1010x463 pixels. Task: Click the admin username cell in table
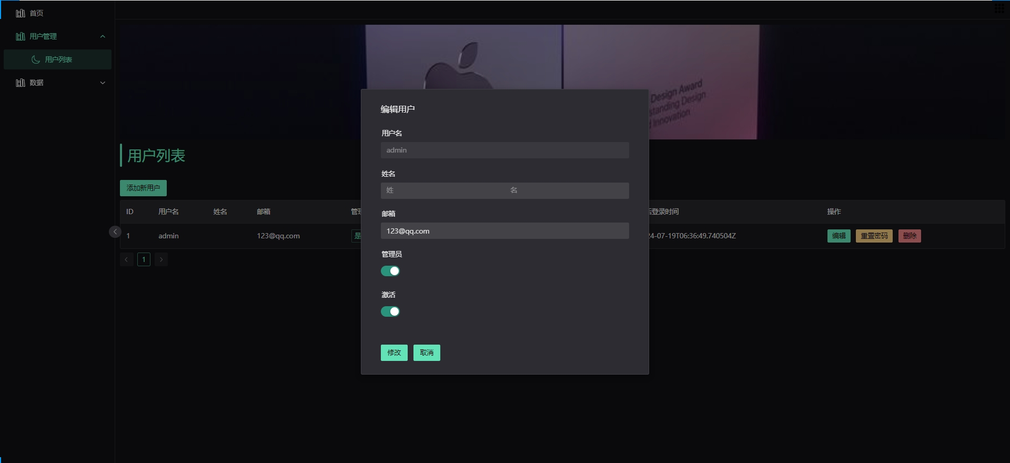pos(168,236)
